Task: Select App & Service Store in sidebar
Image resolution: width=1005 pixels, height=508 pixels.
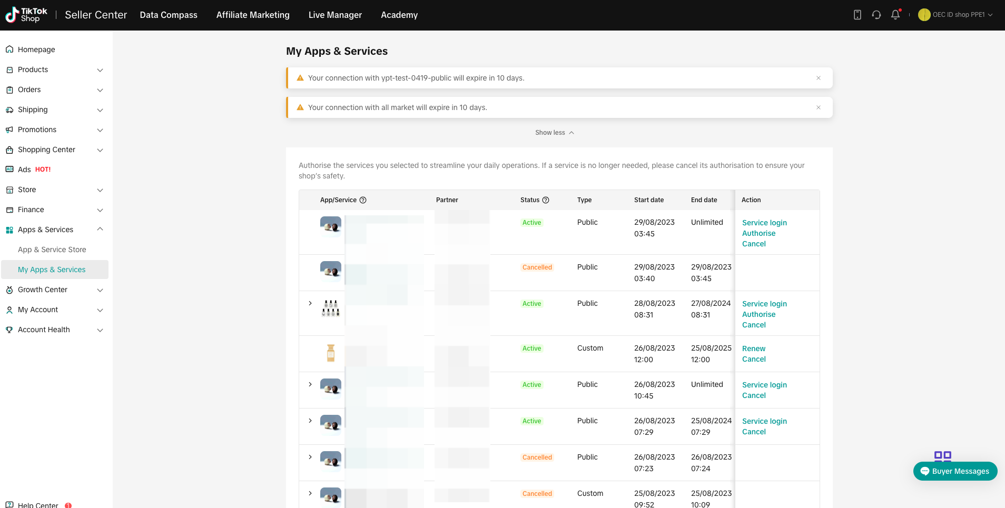Action: [x=52, y=250]
